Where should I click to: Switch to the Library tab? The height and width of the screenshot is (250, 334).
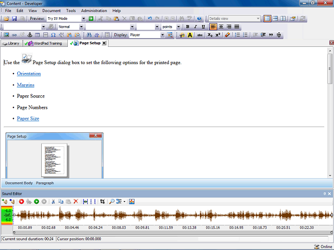tap(11, 43)
